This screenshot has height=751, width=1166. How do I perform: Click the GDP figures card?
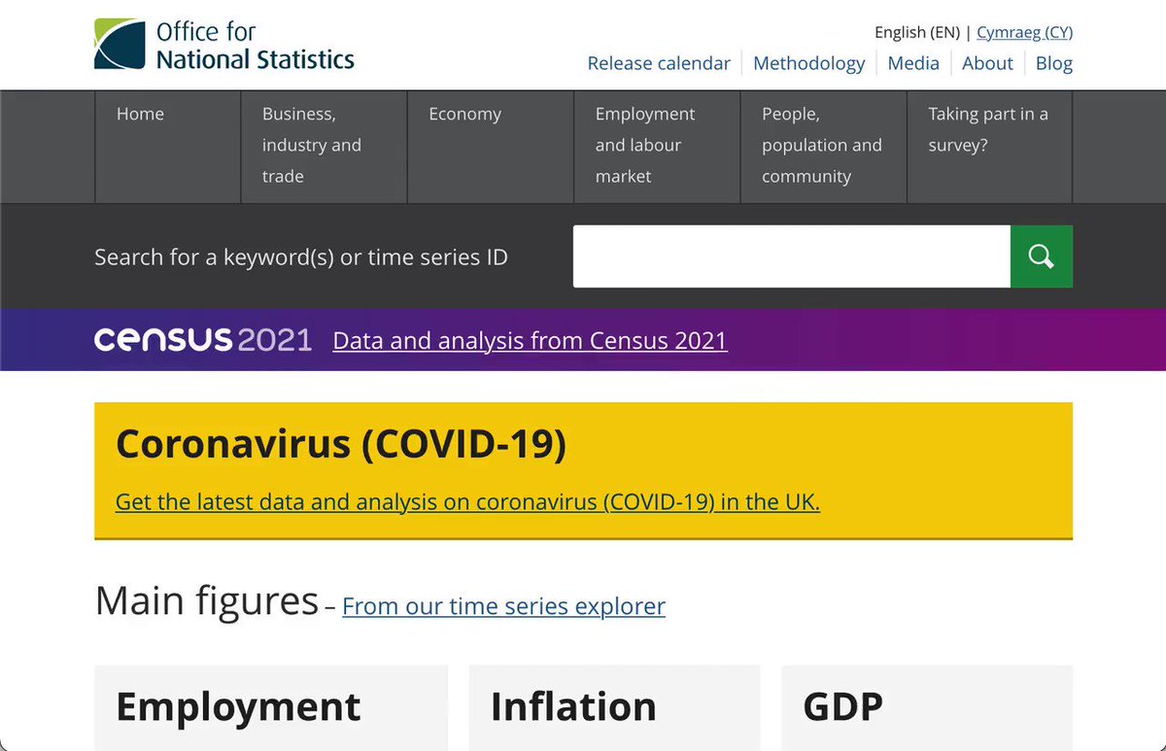click(927, 708)
